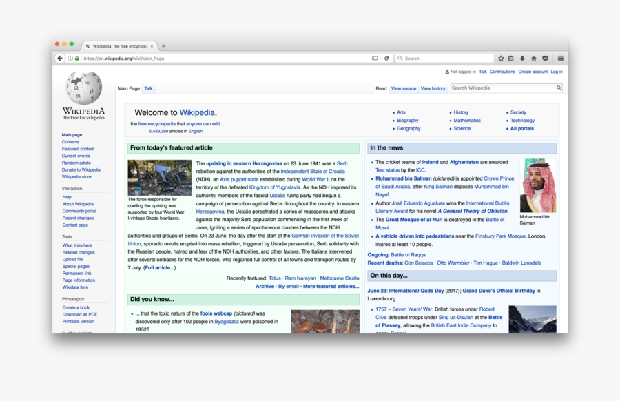Open the bookmarks library menu
The width and height of the screenshot is (620, 401).
pyautogui.click(x=510, y=58)
